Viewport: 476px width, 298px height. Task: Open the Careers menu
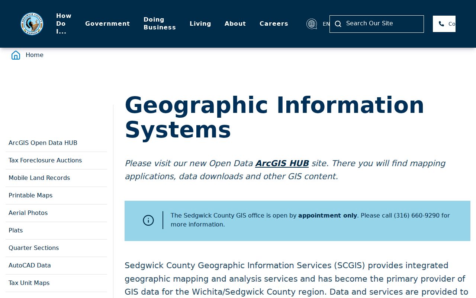[x=274, y=23]
